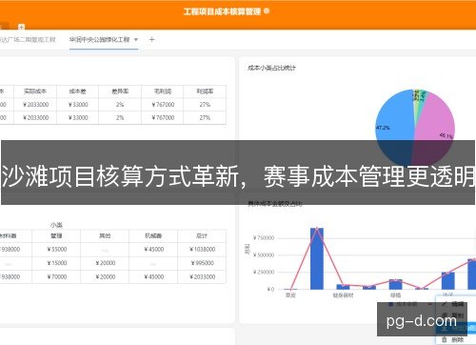Click the ¥500000 axis label
This screenshot has width=476, height=345.
tap(264, 255)
